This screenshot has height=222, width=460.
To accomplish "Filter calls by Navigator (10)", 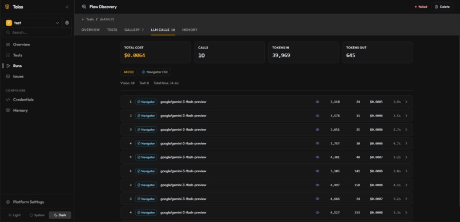I will click(x=155, y=72).
